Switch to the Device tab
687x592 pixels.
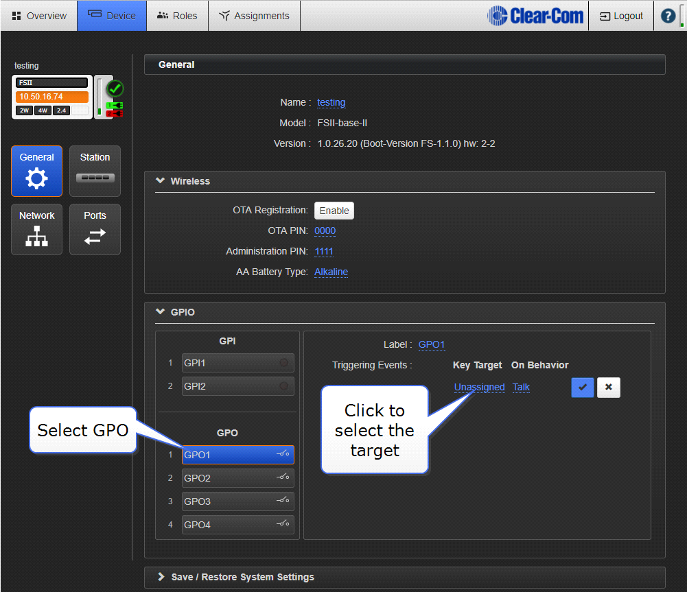pyautogui.click(x=112, y=16)
